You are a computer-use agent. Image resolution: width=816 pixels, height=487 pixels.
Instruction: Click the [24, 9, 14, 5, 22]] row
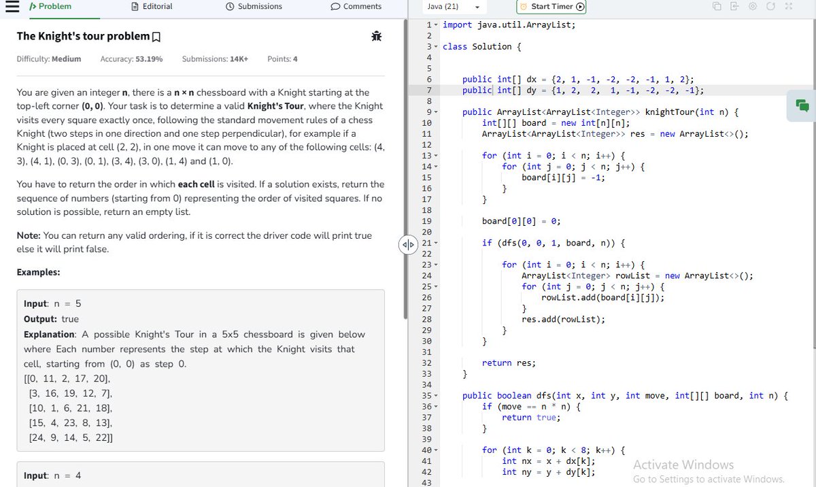pyautogui.click(x=70, y=439)
